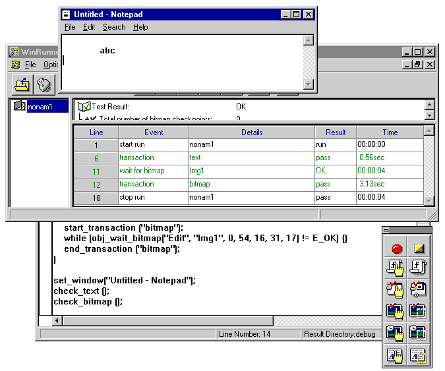
Task: Open the Search menu in Notepad
Action: (114, 27)
